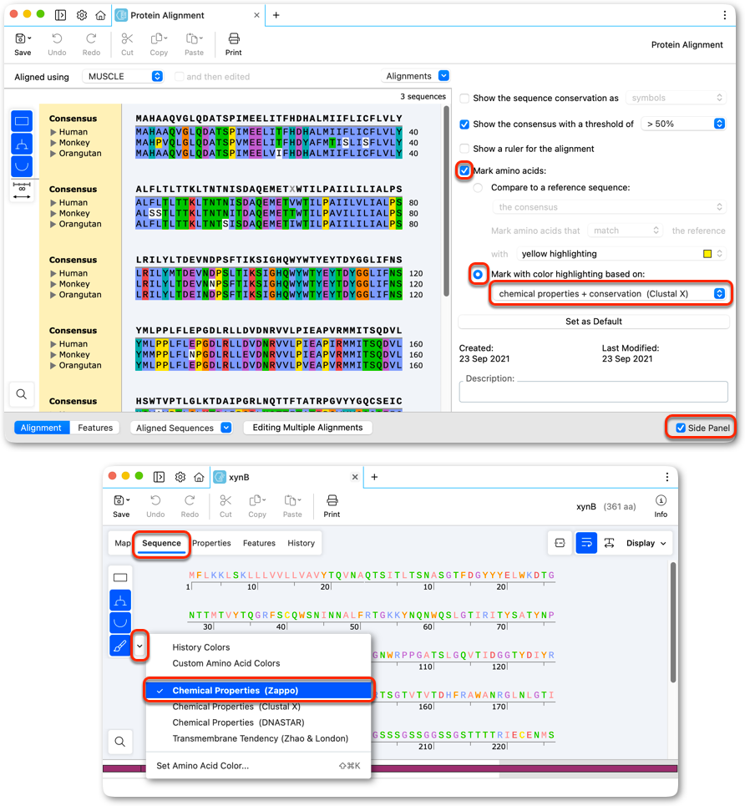Open settings gear in Protein Alignment window

[x=81, y=15]
